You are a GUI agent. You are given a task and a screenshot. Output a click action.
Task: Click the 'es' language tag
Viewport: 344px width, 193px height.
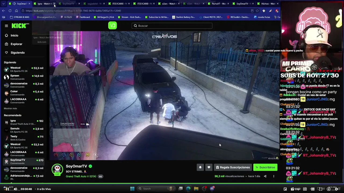101,176
